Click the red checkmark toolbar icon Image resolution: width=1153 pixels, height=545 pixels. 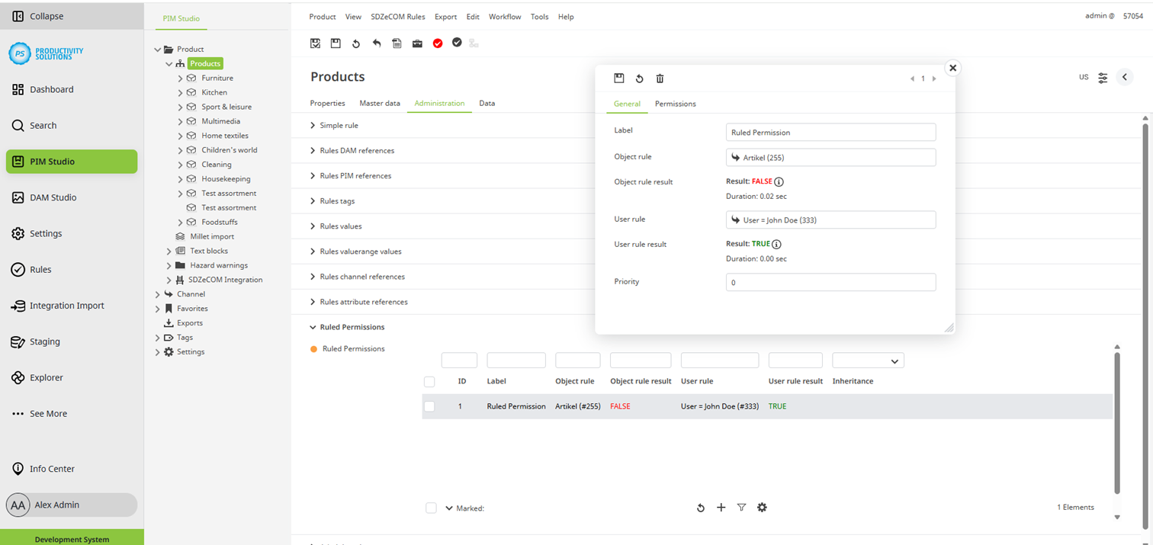click(438, 43)
